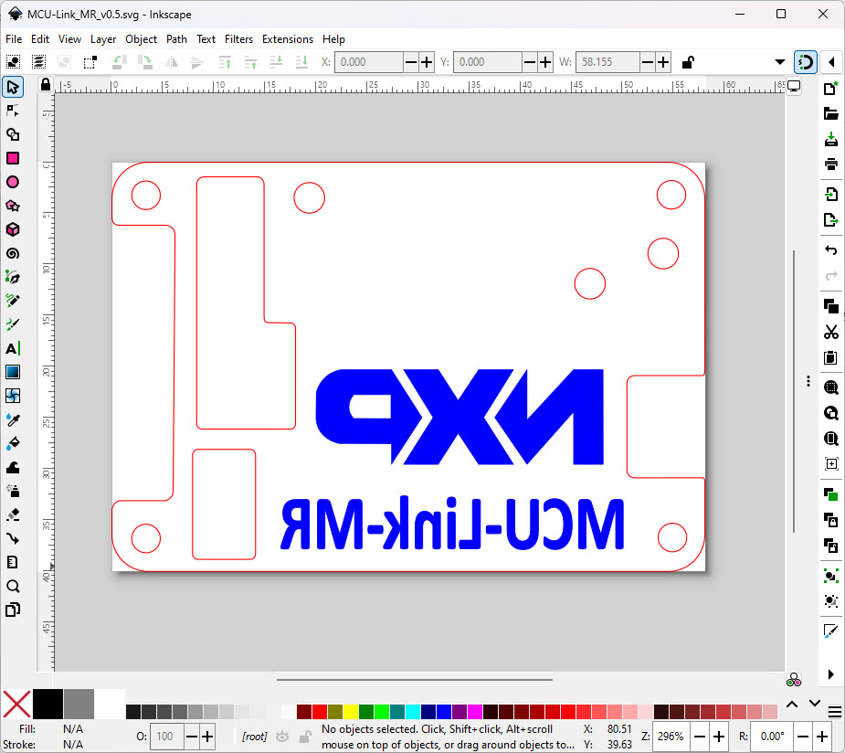Select the 3D Box tool

[x=13, y=229]
